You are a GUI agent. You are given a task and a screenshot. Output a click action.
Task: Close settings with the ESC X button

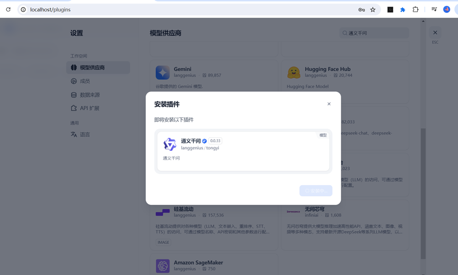[x=435, y=33]
